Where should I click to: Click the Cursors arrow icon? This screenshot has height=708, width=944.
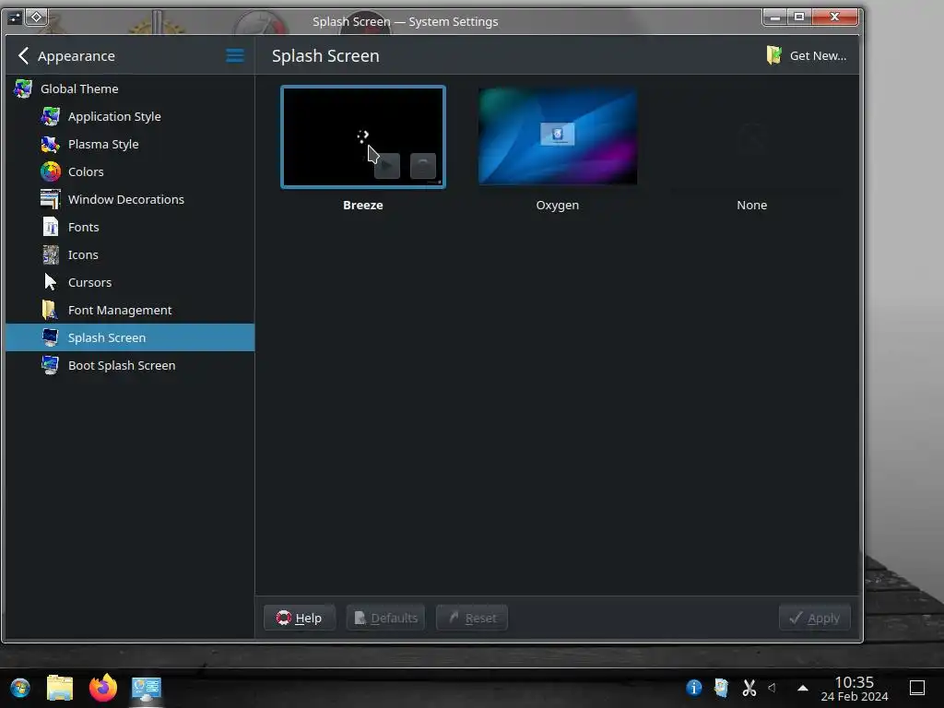51,282
